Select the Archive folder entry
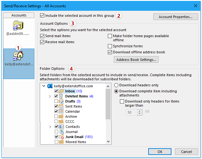Viewport: 202px width, 159px height. 71,116
